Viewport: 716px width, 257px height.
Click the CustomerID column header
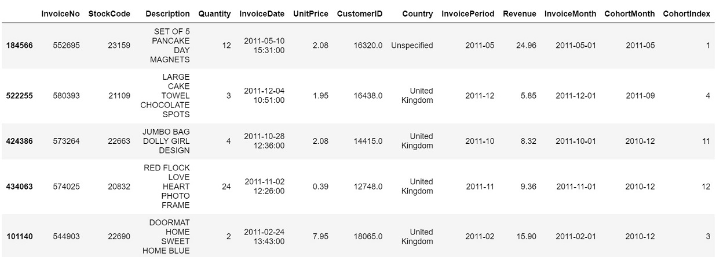click(x=360, y=13)
